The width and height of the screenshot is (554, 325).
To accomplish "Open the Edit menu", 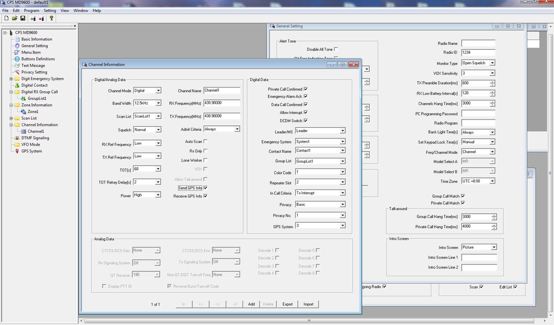I will [16, 10].
